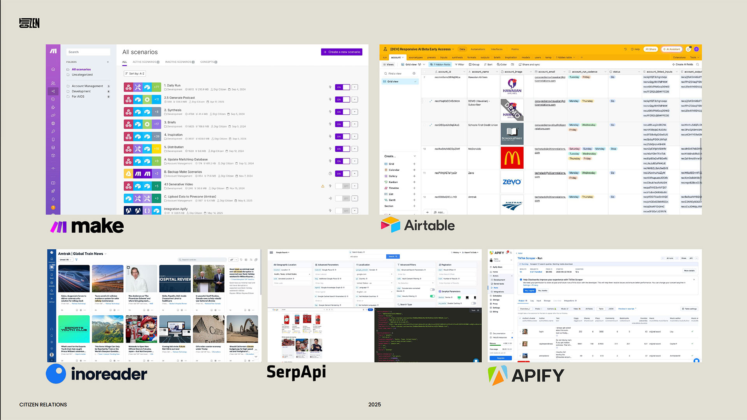Image resolution: width=747 pixels, height=420 pixels.
Task: Click the SerpApi hamburger menu icon
Action: 272,252
